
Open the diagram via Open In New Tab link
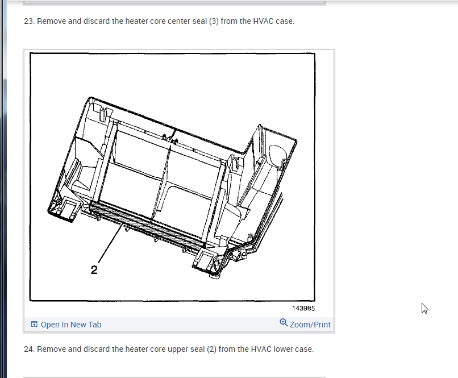71,325
